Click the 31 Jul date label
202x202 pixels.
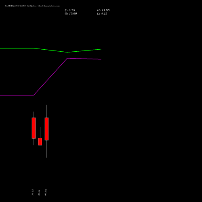pyautogui.click(x=39, y=193)
